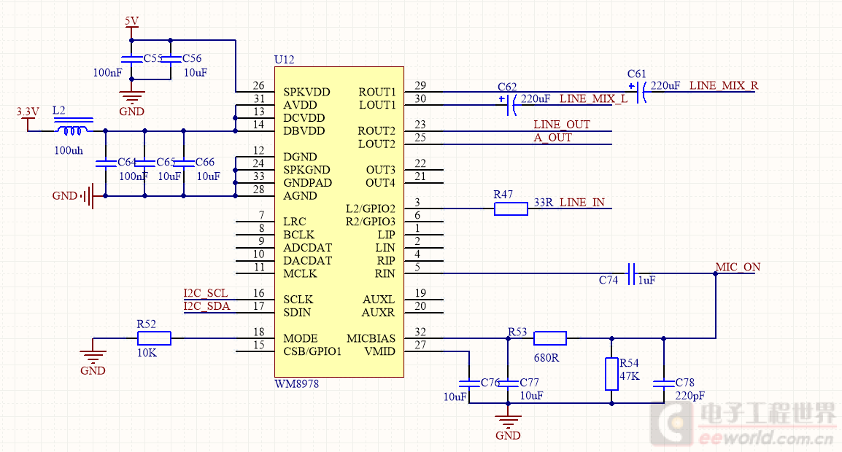
Task: Click the 33R value beside R47
Action: pos(544,203)
